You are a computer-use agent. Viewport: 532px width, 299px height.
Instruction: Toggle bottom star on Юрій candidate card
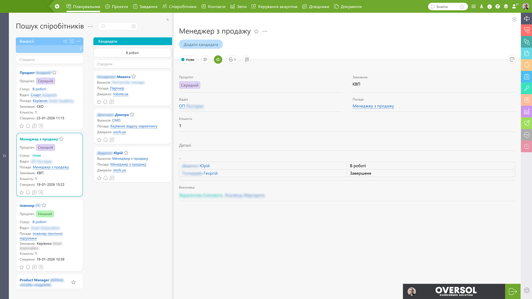tap(99, 178)
